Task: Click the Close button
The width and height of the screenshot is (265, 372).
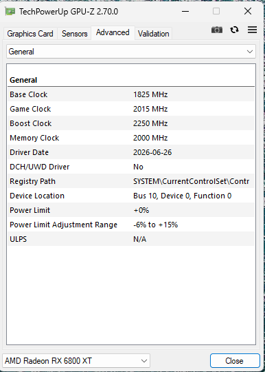Action: pyautogui.click(x=235, y=361)
